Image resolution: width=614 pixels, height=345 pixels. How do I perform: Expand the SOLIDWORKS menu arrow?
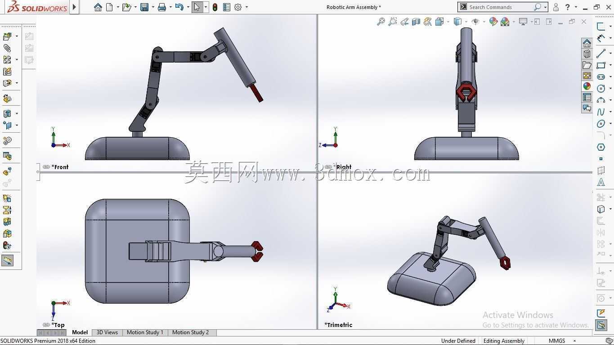(x=75, y=7)
